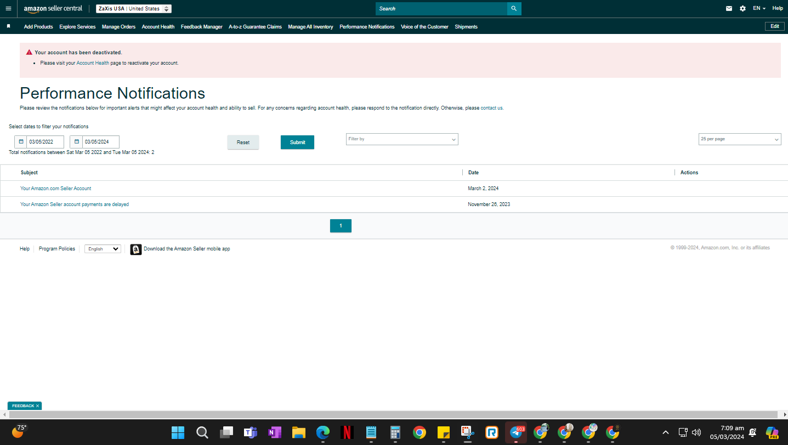Close the Feedback tab with the X

37,406
